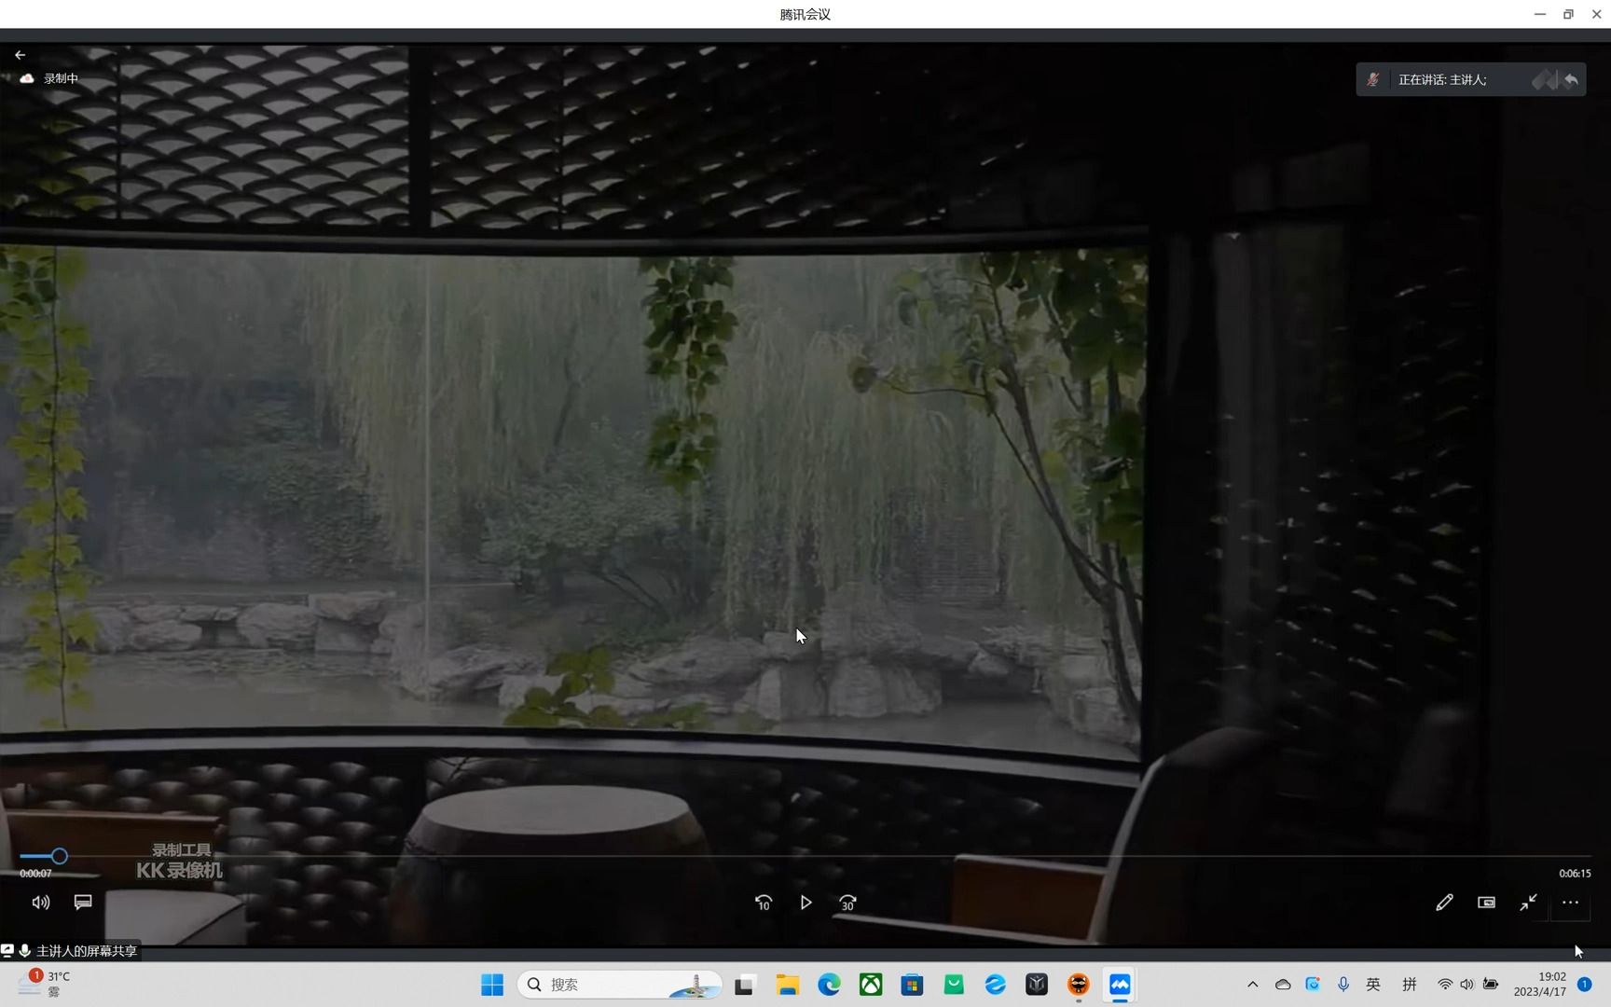Open the Wi-Fi network tray icon

click(1445, 985)
